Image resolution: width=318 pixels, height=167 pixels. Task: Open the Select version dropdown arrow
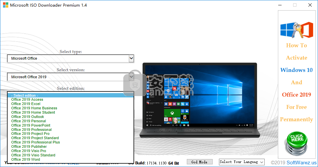point(131,77)
